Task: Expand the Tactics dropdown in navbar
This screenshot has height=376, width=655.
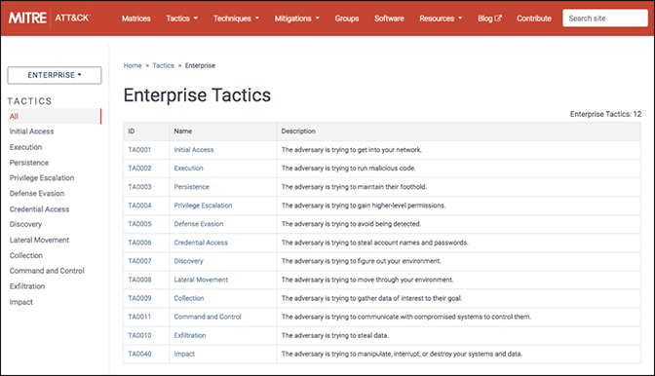Action: pos(181,19)
